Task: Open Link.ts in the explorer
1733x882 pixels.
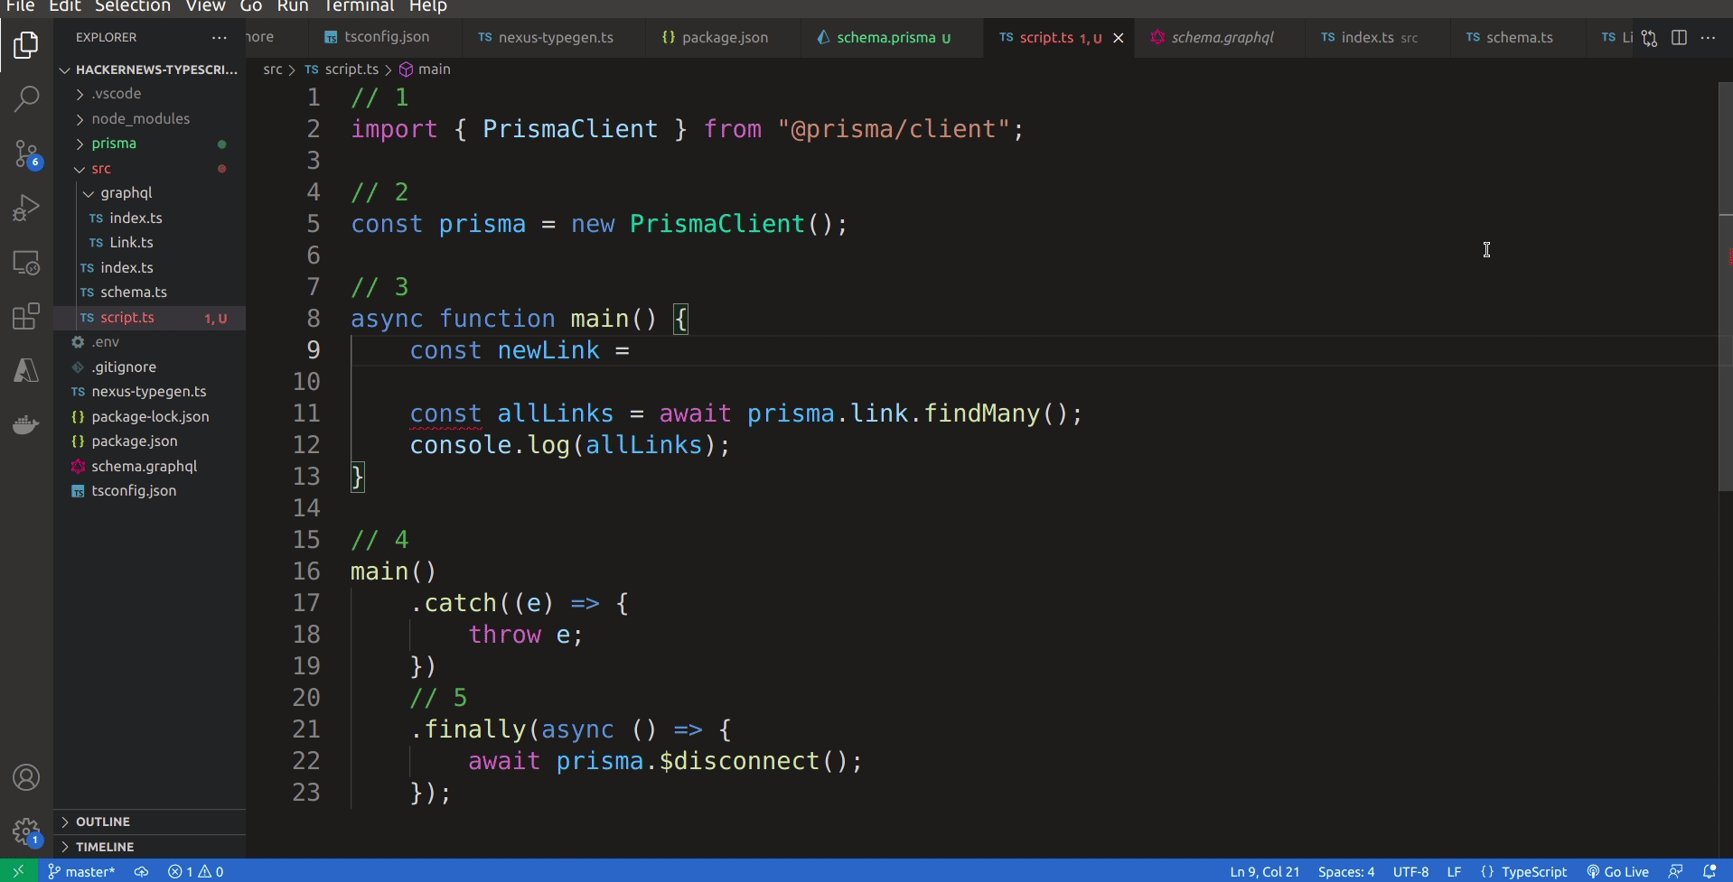Action: (150, 243)
